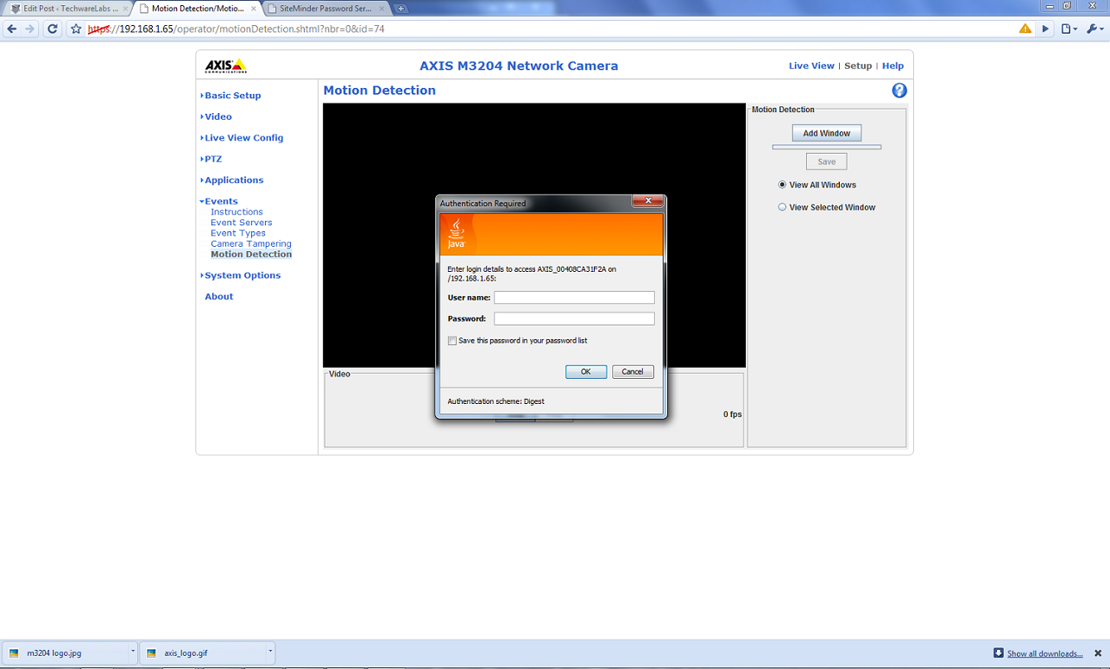Click the yellow security warning icon
This screenshot has height=669, width=1110.
(x=1025, y=28)
